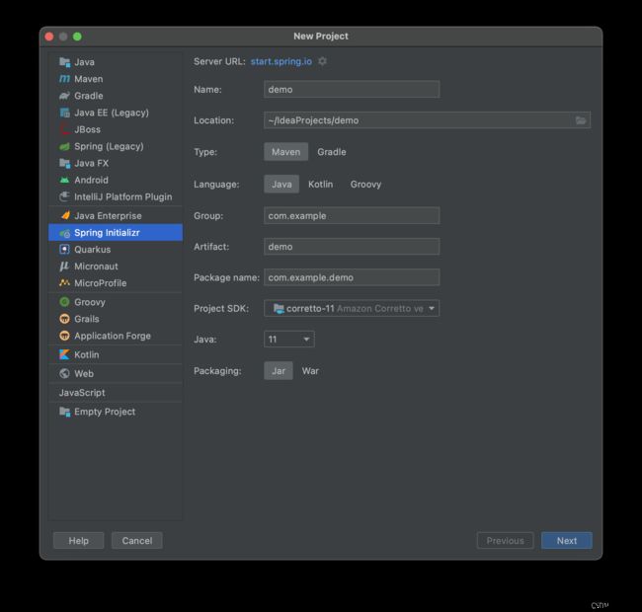Choose Java as the language

click(281, 184)
